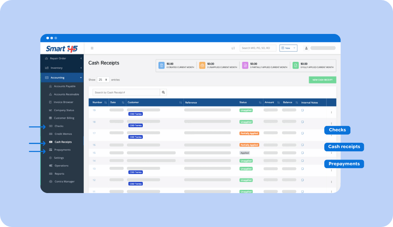393x227 pixels.
Task: Click the green Fully Applied Current Month icon
Action: [296, 65]
